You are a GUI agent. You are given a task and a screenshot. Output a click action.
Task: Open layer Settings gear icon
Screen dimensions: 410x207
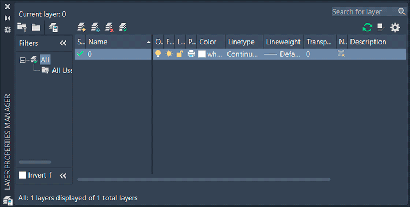point(395,27)
